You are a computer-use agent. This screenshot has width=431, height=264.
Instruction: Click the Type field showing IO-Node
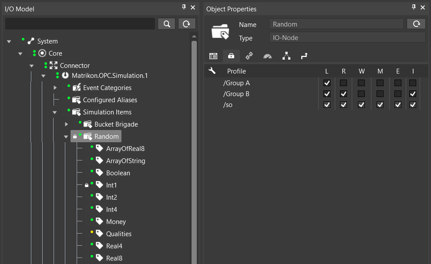[x=347, y=37]
